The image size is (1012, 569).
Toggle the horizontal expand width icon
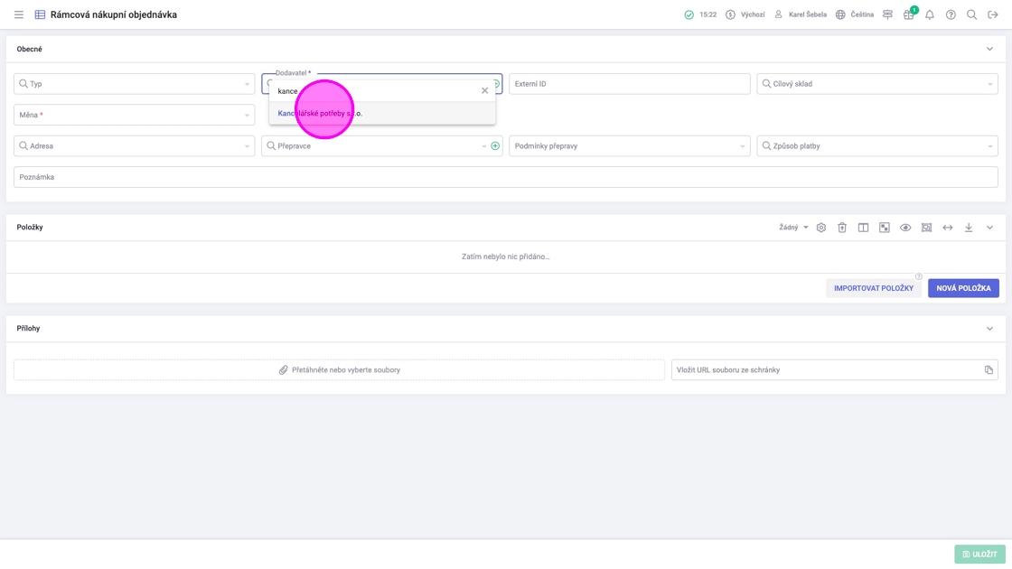(948, 228)
